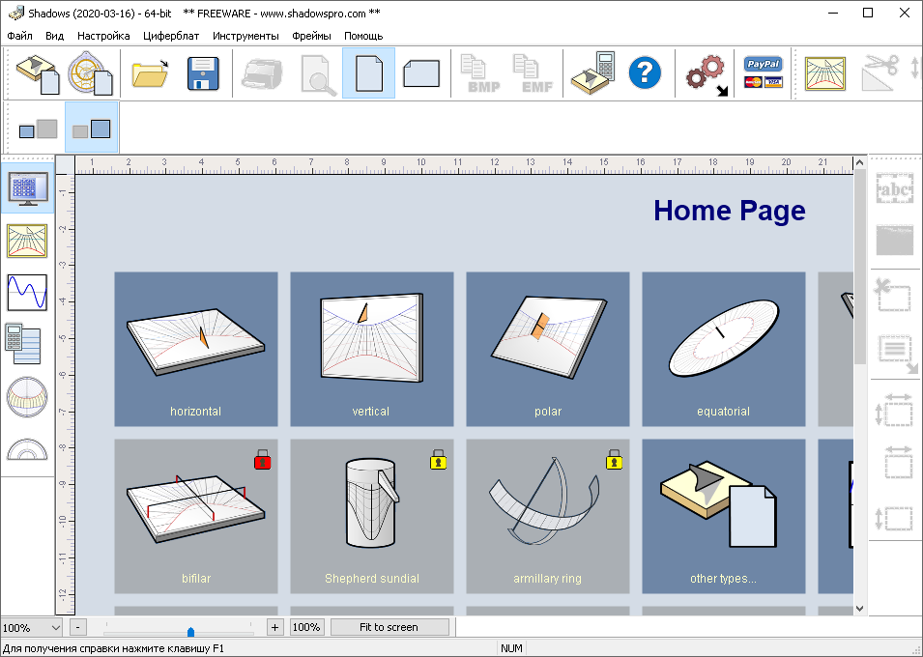923x657 pixels.
Task: Select the horizontal sundial thumbnail
Action: (196, 349)
